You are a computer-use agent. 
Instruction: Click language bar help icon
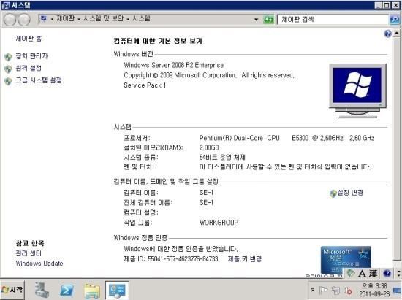[387, 274]
